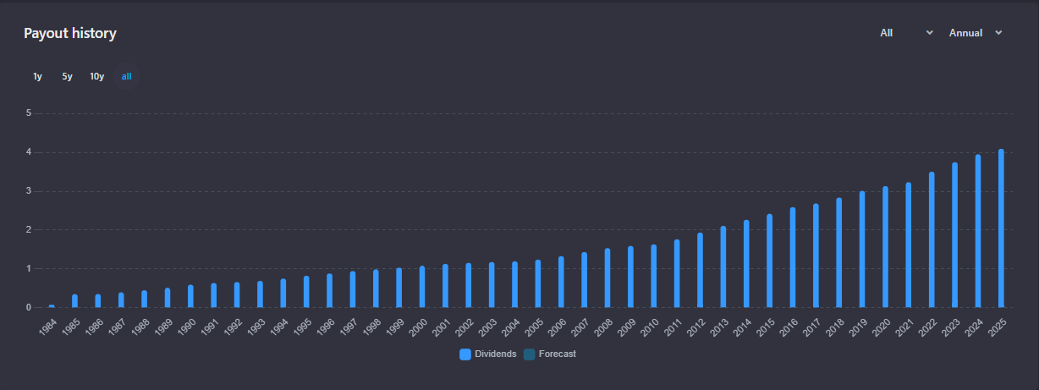Switch to the 5y time range
Viewport: 1039px width, 390px height.
tap(67, 77)
